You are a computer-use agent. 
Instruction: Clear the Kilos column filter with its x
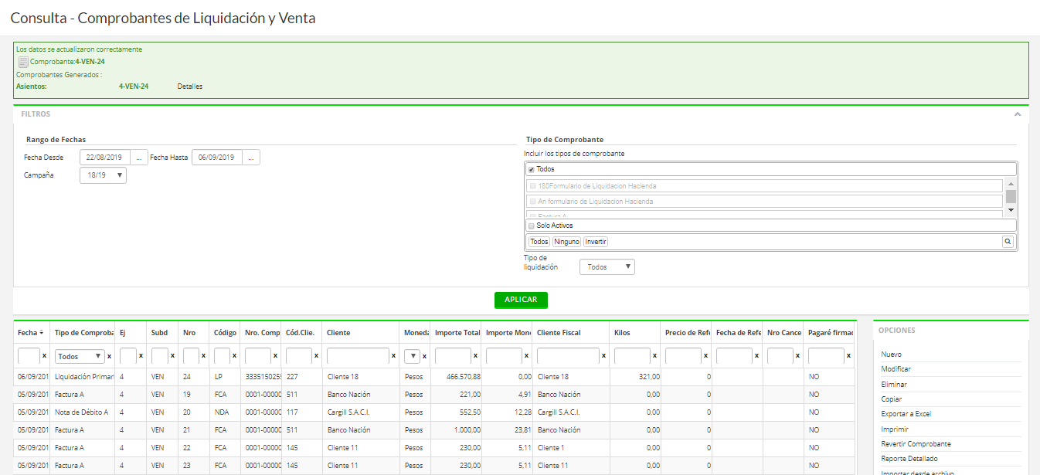[x=654, y=357]
